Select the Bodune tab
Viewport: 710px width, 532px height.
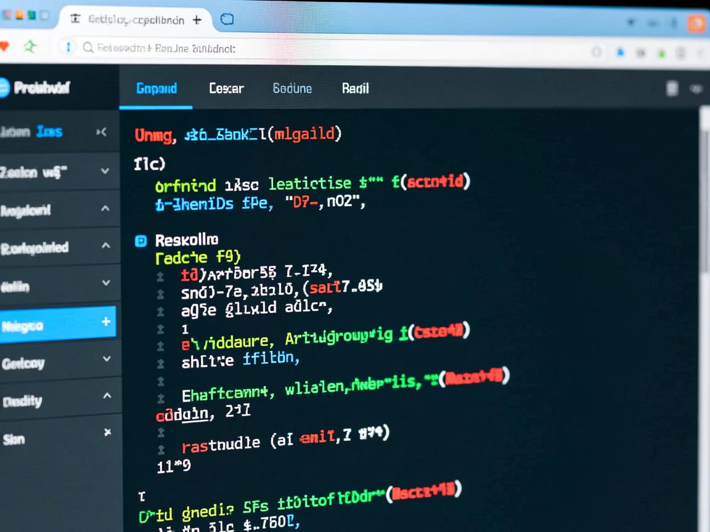click(292, 89)
